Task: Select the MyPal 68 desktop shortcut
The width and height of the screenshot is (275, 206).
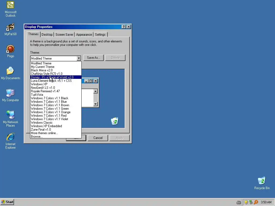Action: (10, 29)
